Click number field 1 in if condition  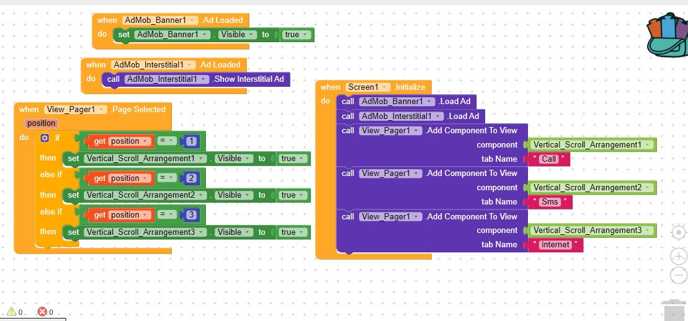pos(192,141)
